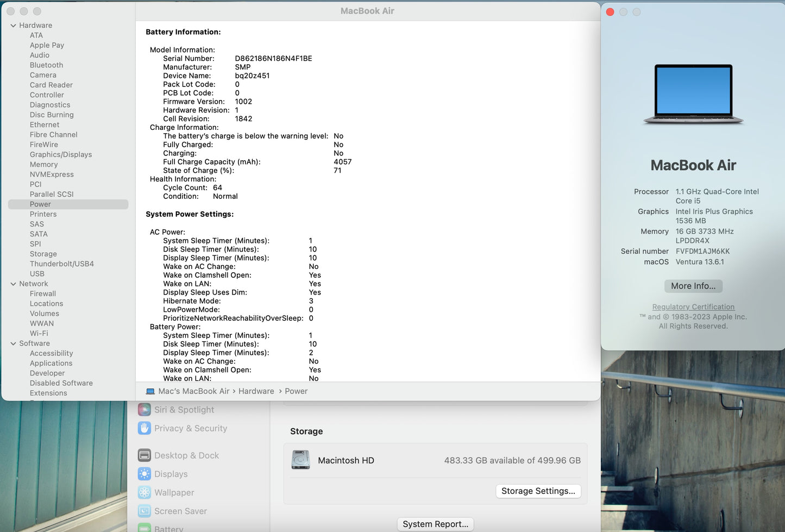Click the Macintosh HD disk icon
The image size is (785, 532).
[x=300, y=460]
